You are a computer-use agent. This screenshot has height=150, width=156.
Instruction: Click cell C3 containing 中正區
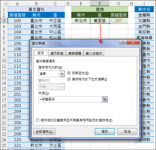[x=55, y=21]
